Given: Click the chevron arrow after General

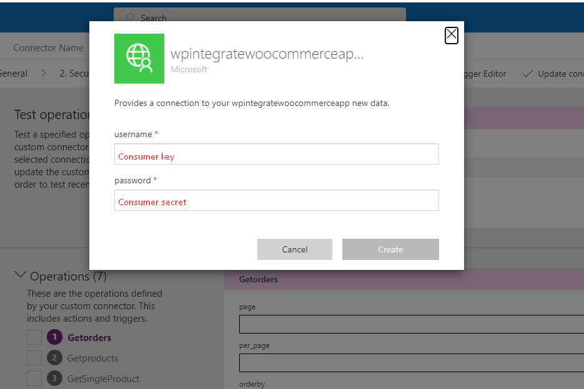Looking at the screenshot, I should [44, 74].
